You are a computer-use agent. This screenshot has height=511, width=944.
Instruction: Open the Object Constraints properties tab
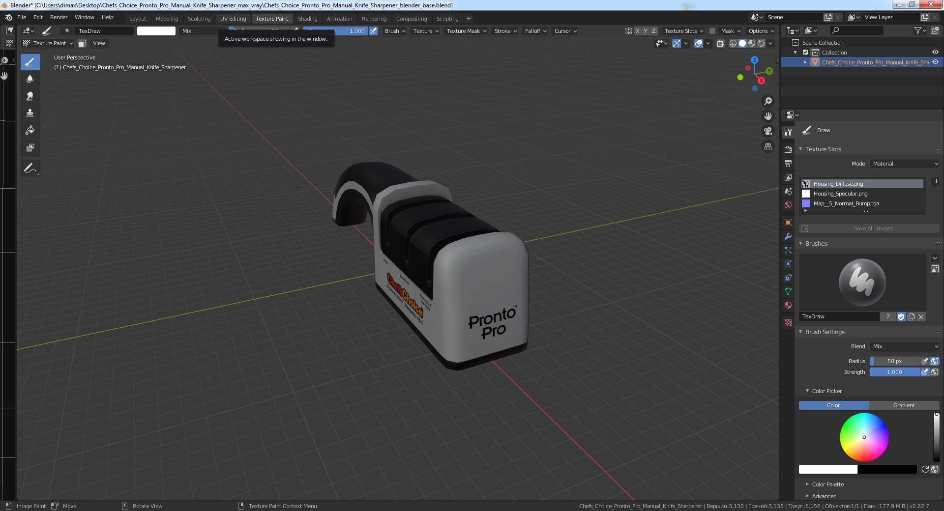coord(788,278)
